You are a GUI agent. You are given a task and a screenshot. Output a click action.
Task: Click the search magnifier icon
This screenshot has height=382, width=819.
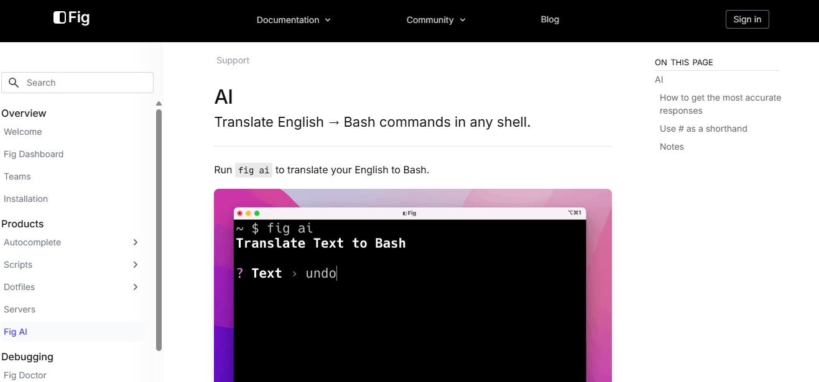14,83
